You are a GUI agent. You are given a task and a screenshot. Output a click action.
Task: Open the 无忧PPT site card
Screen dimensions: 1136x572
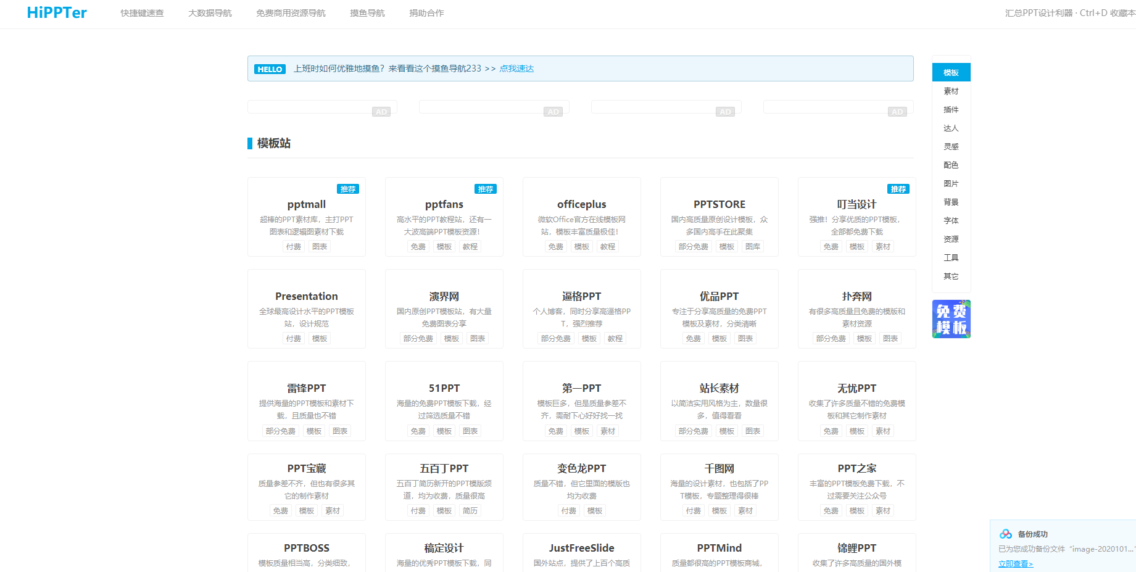point(857,401)
